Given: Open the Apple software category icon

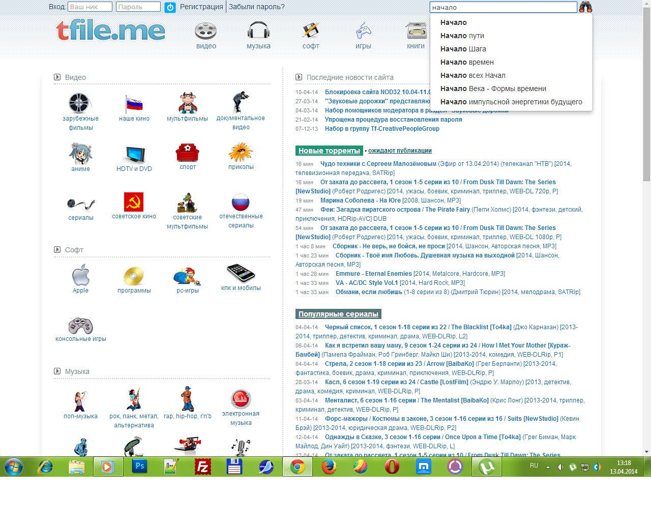Looking at the screenshot, I should pos(80,275).
